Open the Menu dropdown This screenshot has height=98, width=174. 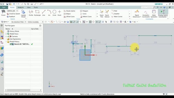pyautogui.click(x=5, y=22)
